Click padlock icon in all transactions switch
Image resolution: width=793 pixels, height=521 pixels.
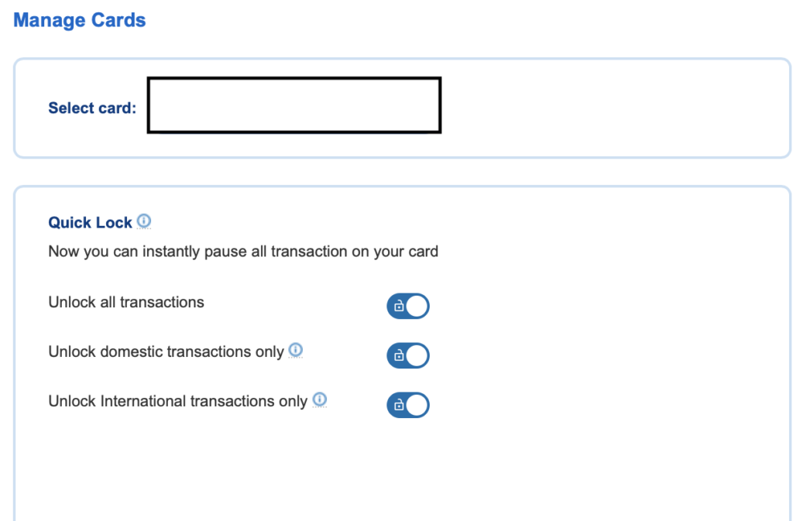[x=399, y=306]
